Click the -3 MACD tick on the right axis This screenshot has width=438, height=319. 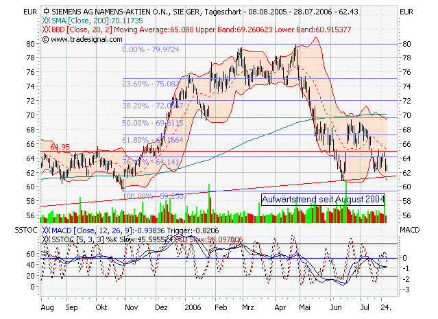pos(405,290)
